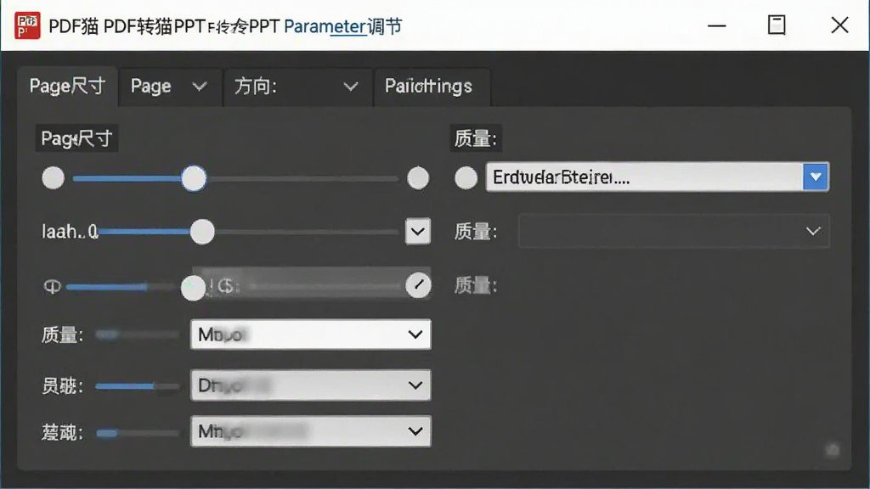Click the first Page尺寸 slider handle
Viewport: 870px width, 489px height.
pos(194,178)
